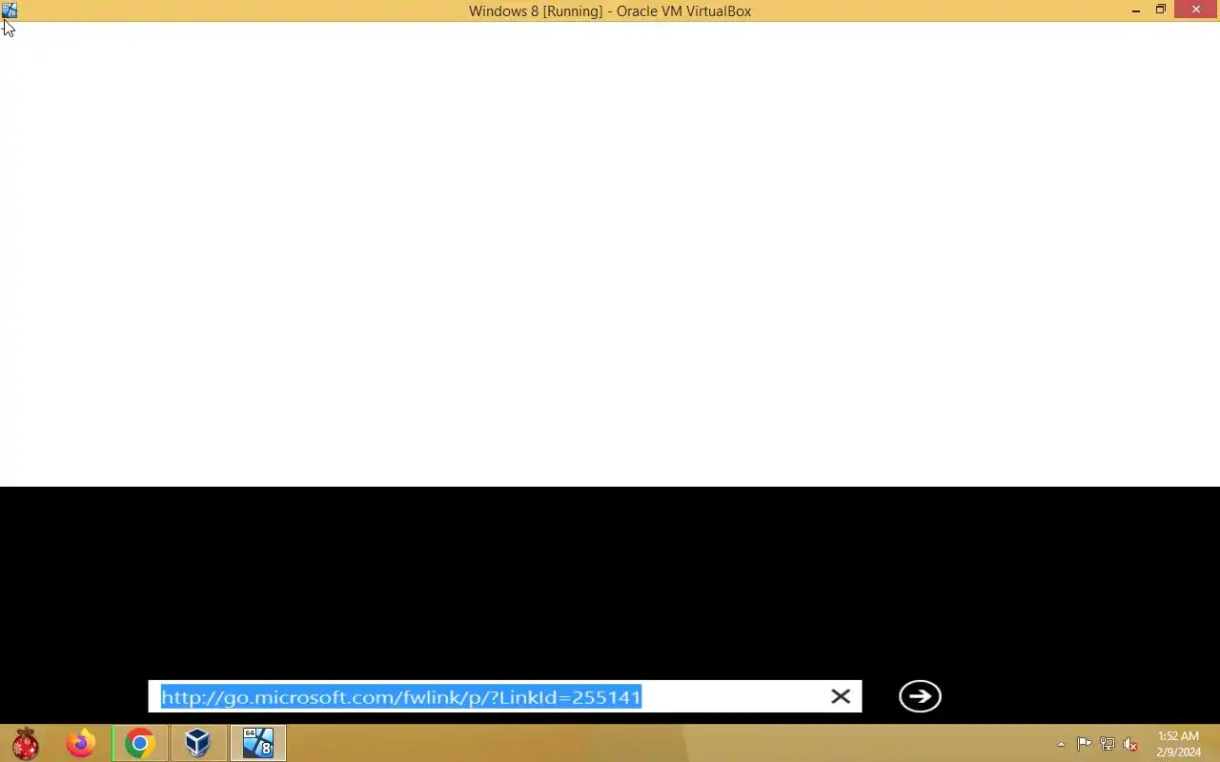1220x762 pixels.
Task: Open Firefox from the taskbar
Action: (81, 743)
